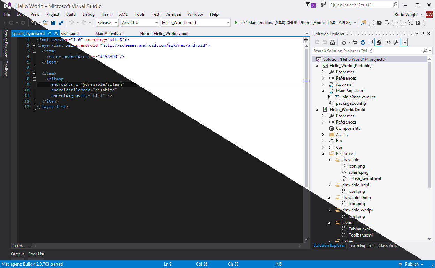This screenshot has height=268, width=435.
Task: Open the Hello_World.Droid startup project dropdown
Action: (x=228, y=23)
